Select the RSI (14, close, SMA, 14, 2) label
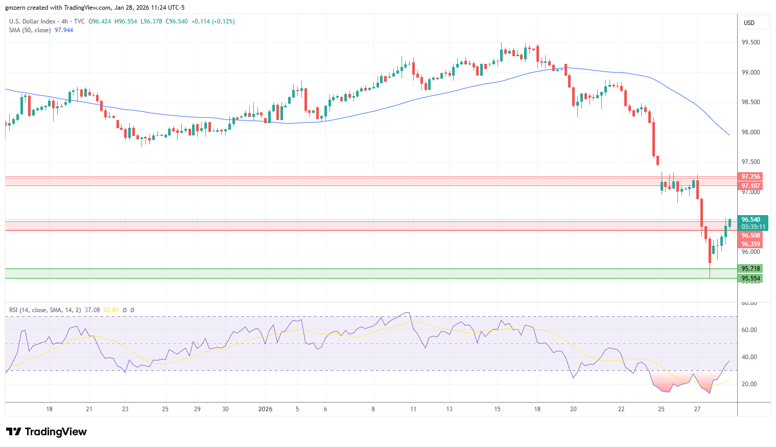The height and width of the screenshot is (447, 776). point(45,310)
